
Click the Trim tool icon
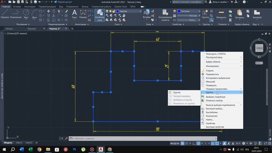pyautogui.click(x=59, y=11)
